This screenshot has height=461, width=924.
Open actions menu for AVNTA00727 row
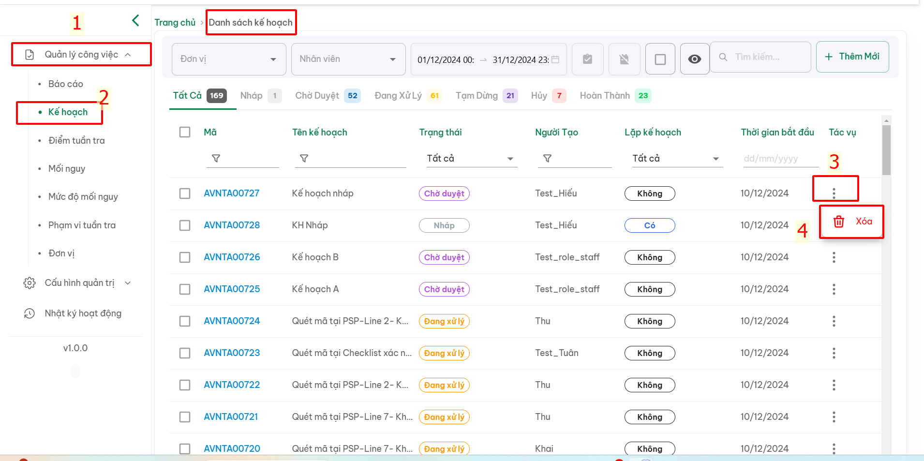pos(834,193)
